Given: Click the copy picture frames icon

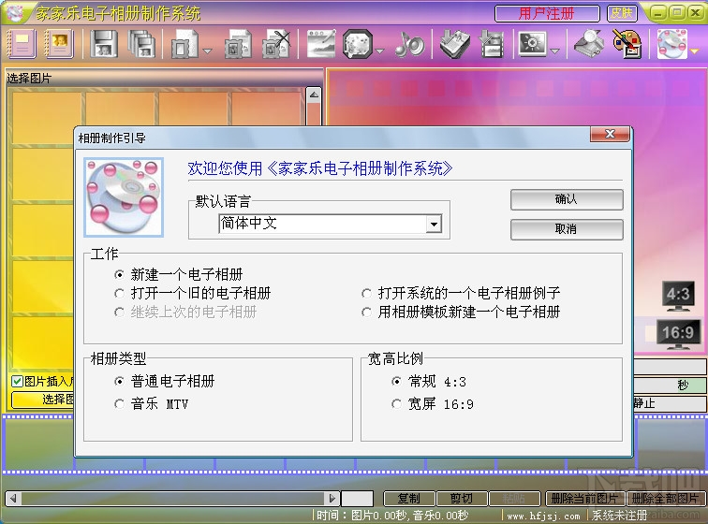Looking at the screenshot, I should click(x=238, y=44).
